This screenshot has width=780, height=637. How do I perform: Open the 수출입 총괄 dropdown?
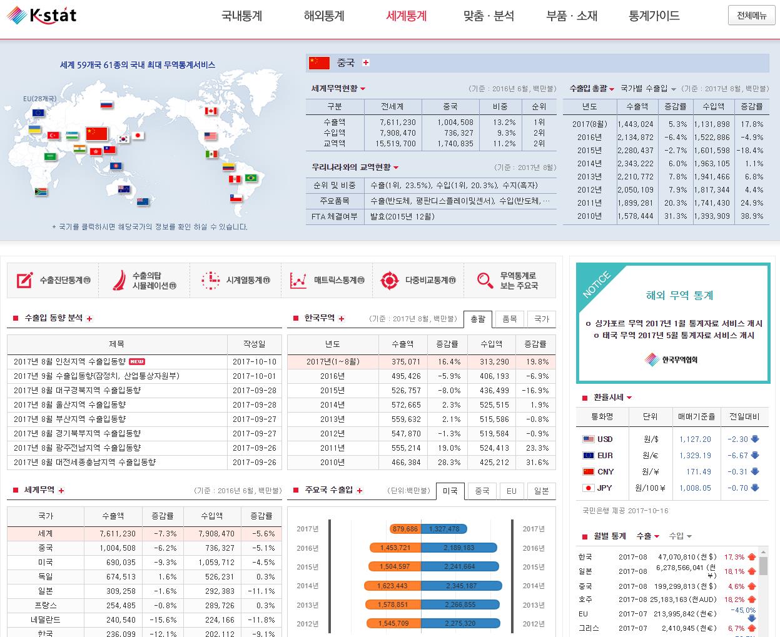tap(592, 89)
